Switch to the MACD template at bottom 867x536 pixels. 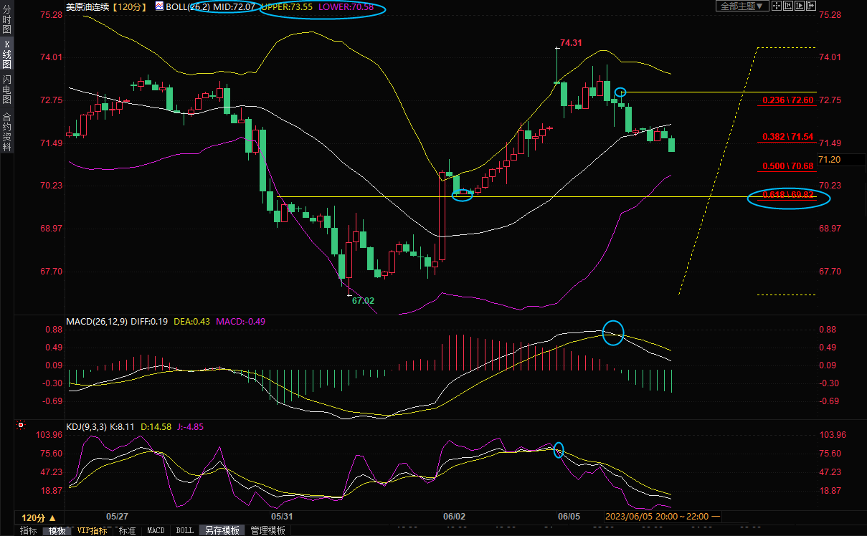[x=156, y=531]
